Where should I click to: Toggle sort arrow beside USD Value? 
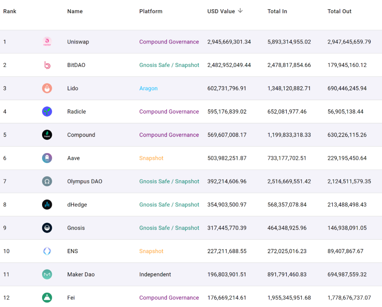240,11
